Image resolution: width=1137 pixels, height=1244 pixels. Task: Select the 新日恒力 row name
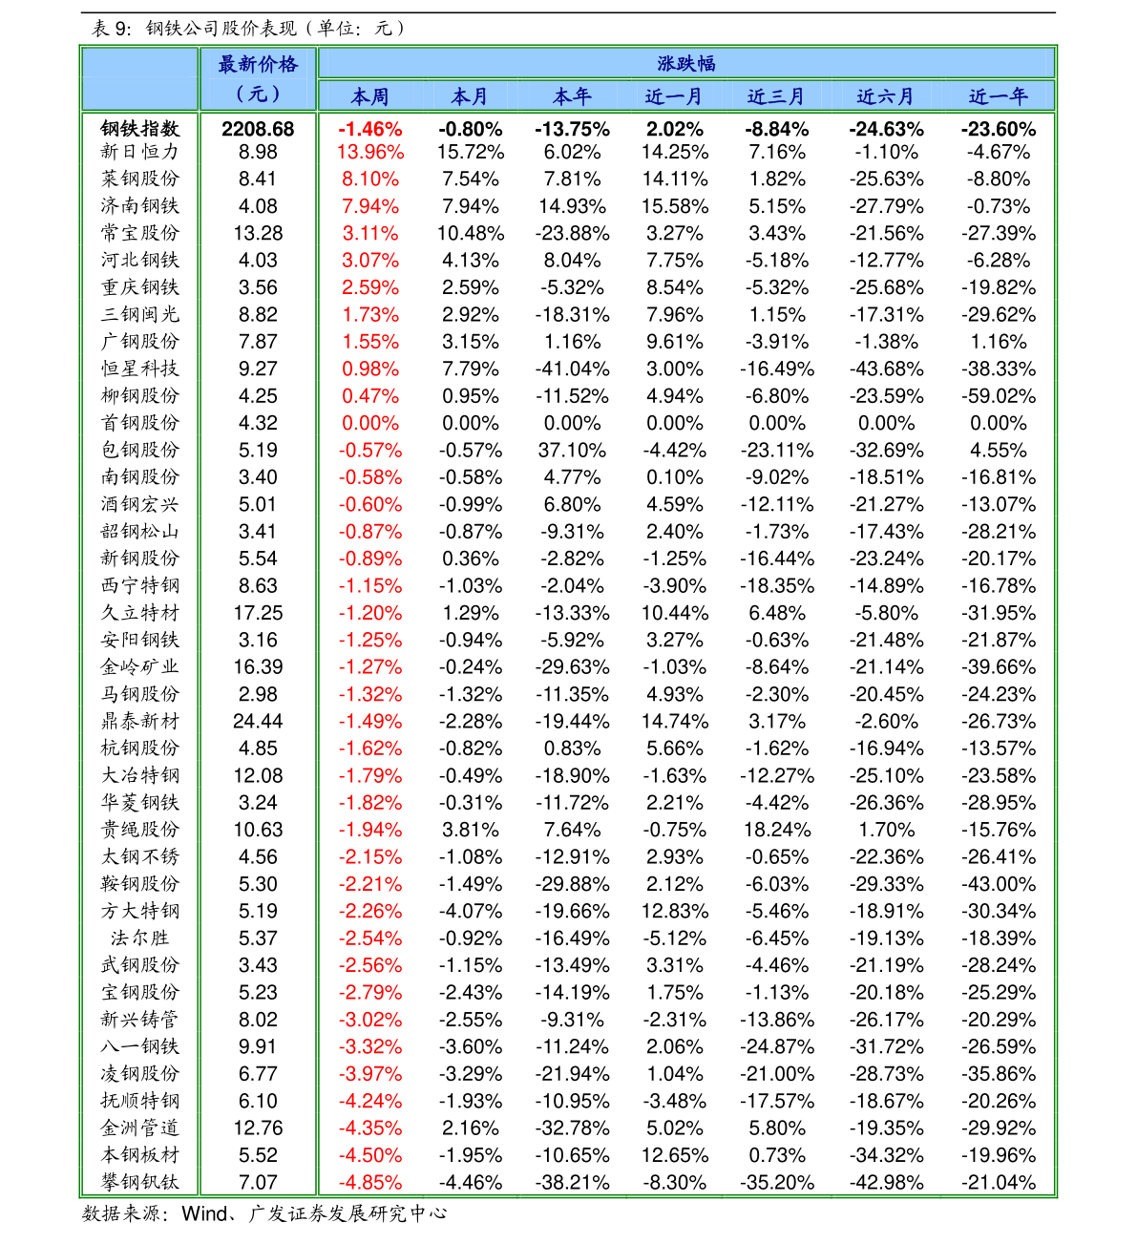140,151
